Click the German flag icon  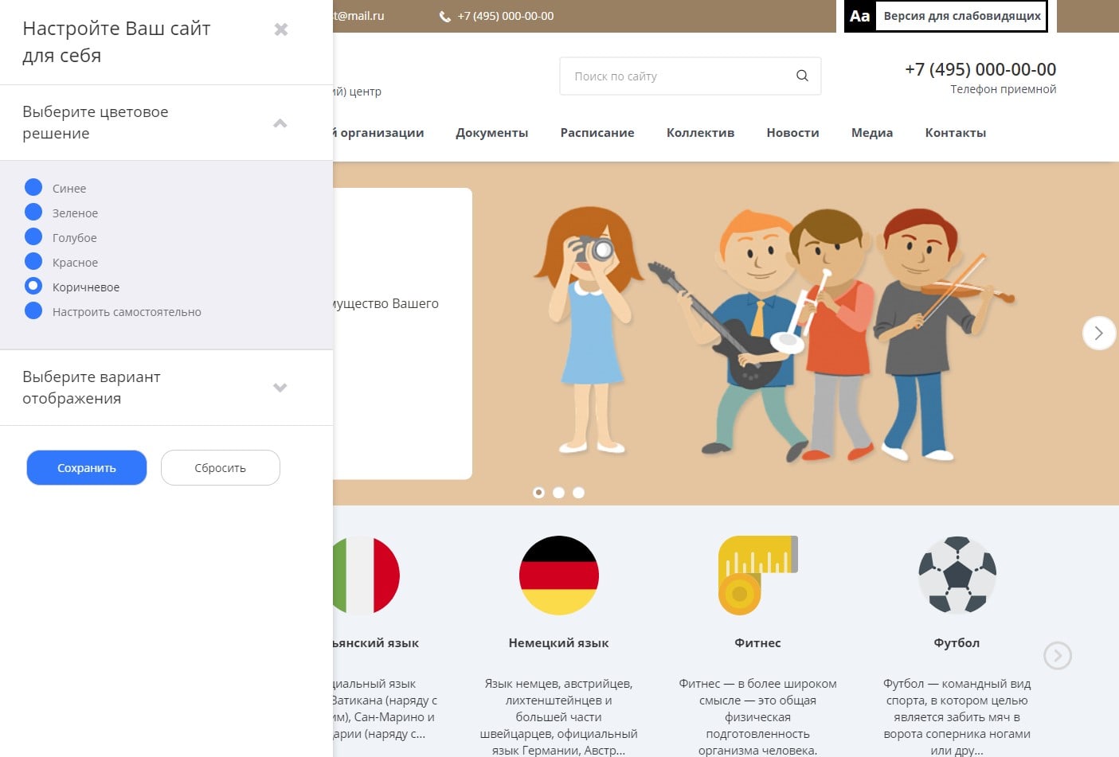tap(558, 575)
